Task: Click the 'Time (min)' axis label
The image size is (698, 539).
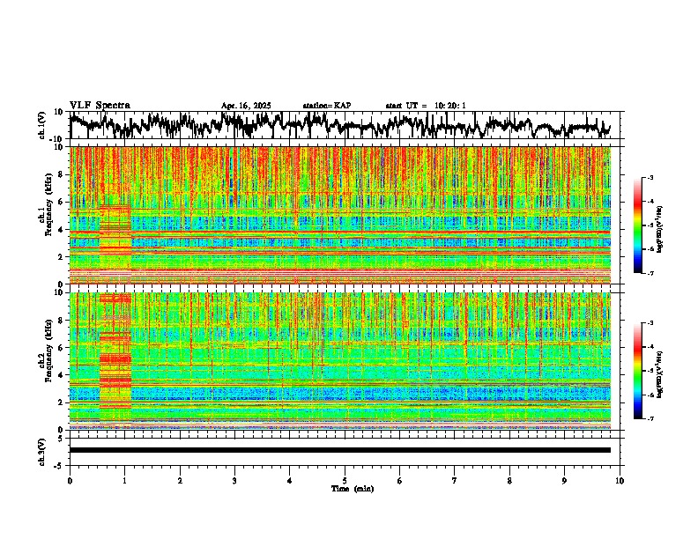Action: 353,489
